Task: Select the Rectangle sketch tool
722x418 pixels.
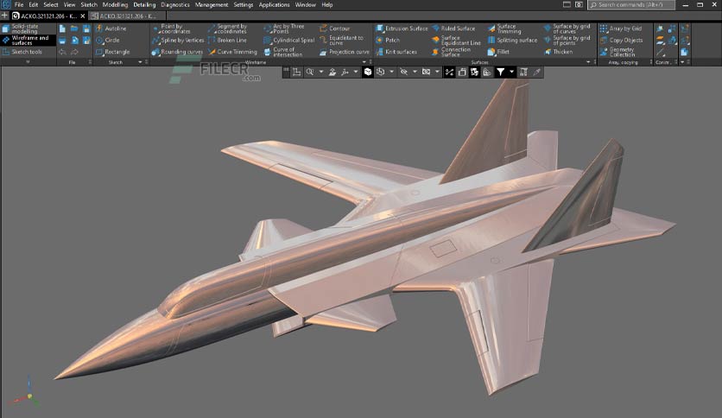Action: click(113, 52)
